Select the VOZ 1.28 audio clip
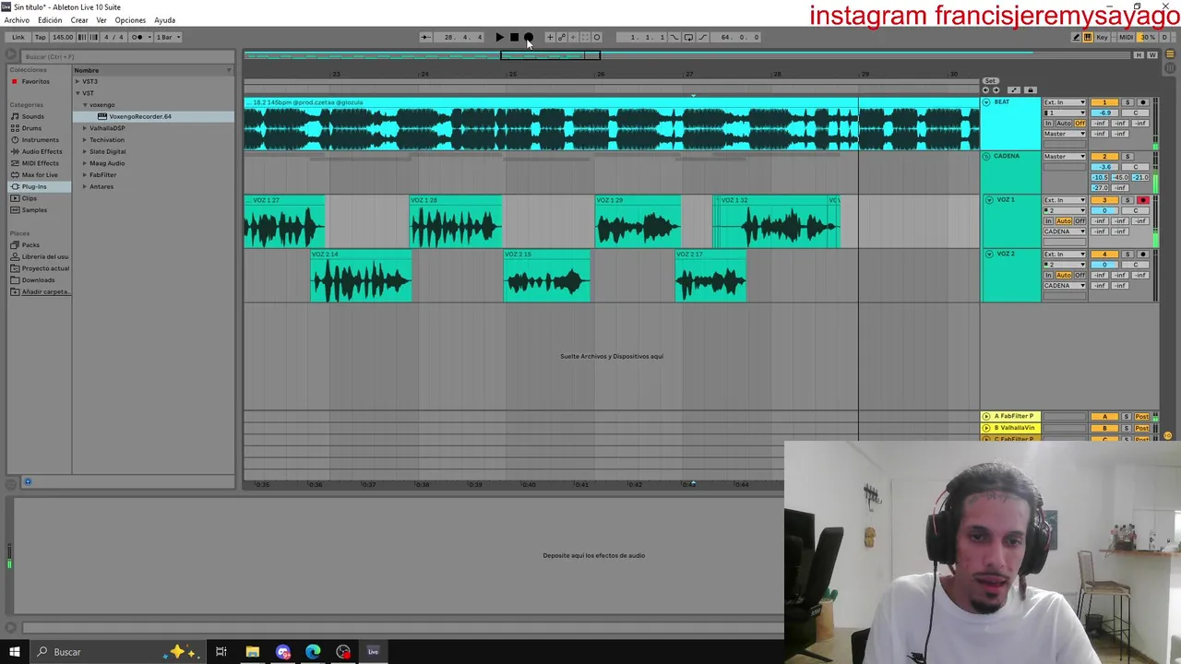1181x664 pixels. point(456,221)
